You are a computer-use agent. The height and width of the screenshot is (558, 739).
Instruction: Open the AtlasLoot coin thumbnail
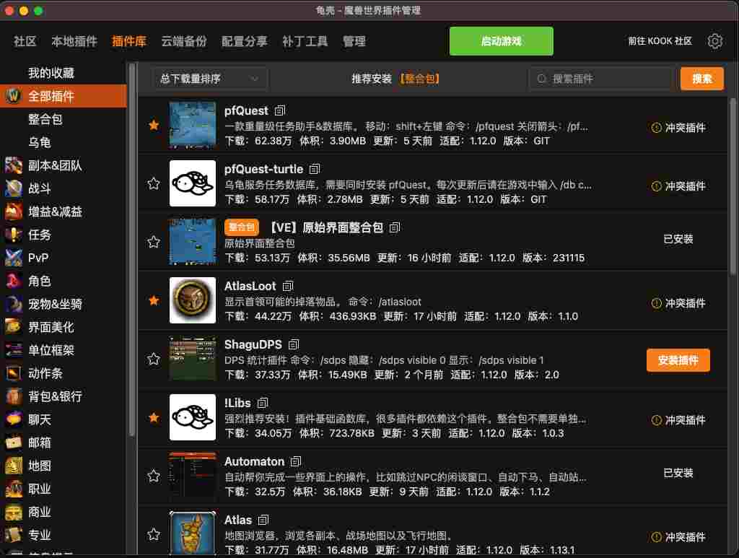(x=193, y=300)
